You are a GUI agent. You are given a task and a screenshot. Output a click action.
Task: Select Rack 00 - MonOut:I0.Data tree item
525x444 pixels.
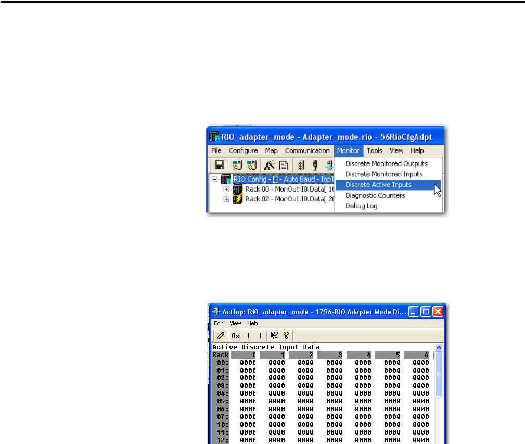(x=290, y=189)
